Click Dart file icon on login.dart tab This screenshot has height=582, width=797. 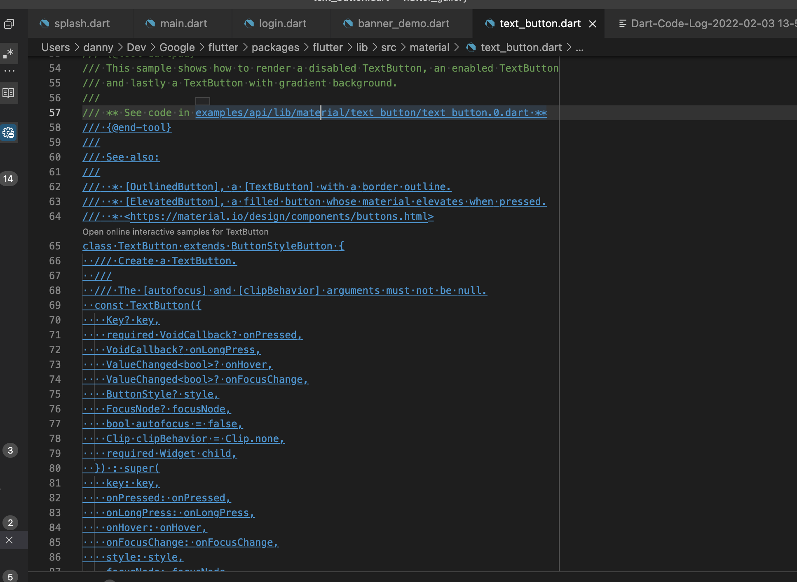[249, 23]
